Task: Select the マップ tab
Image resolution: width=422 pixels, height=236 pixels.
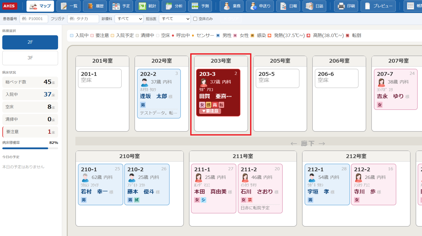Action: 40,6
